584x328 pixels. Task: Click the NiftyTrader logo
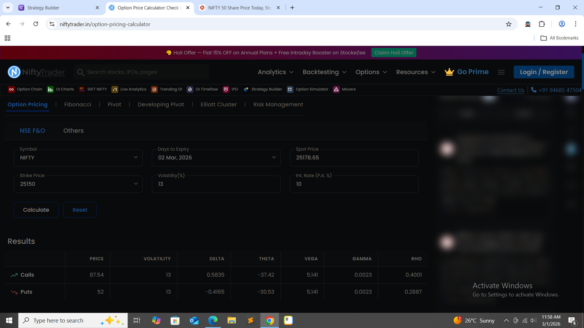(x=36, y=72)
